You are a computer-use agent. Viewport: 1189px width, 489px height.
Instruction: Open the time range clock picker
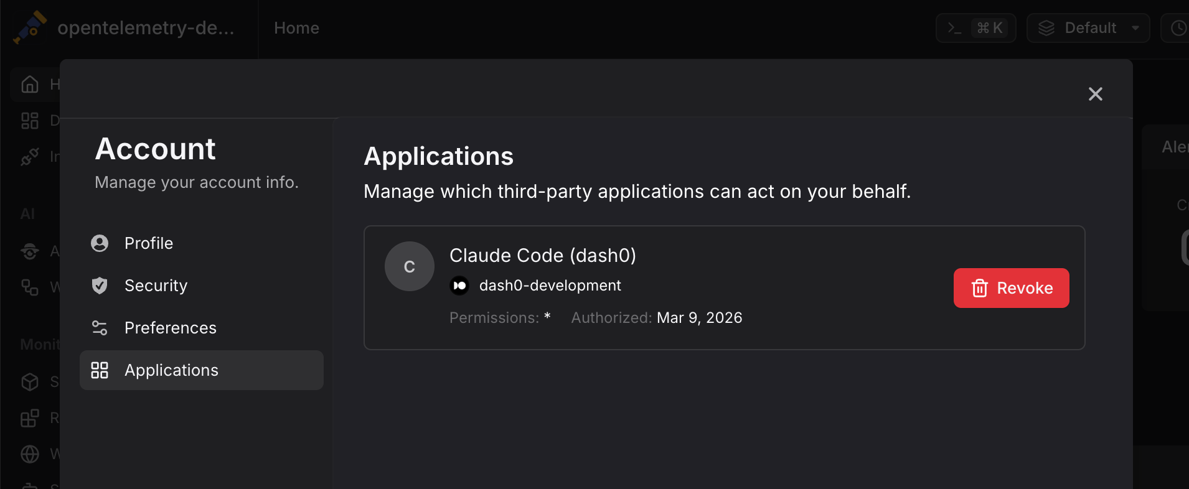[1178, 28]
